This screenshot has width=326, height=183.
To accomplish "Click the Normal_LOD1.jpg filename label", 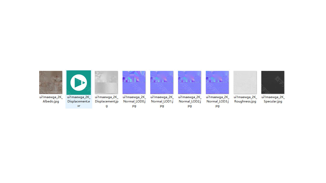I will point(162,101).
